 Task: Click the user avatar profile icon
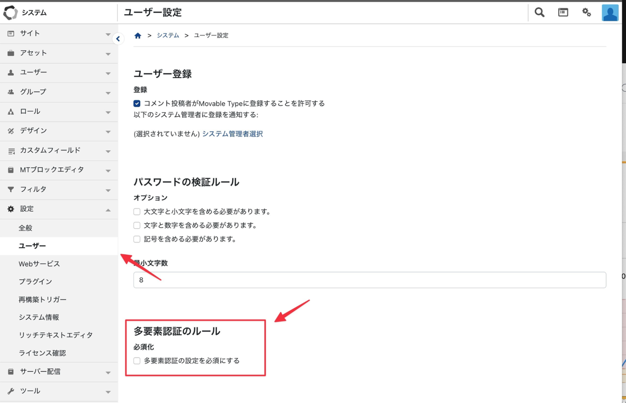[x=610, y=13]
